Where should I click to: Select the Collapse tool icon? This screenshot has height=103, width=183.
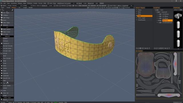[x=1, y=15]
